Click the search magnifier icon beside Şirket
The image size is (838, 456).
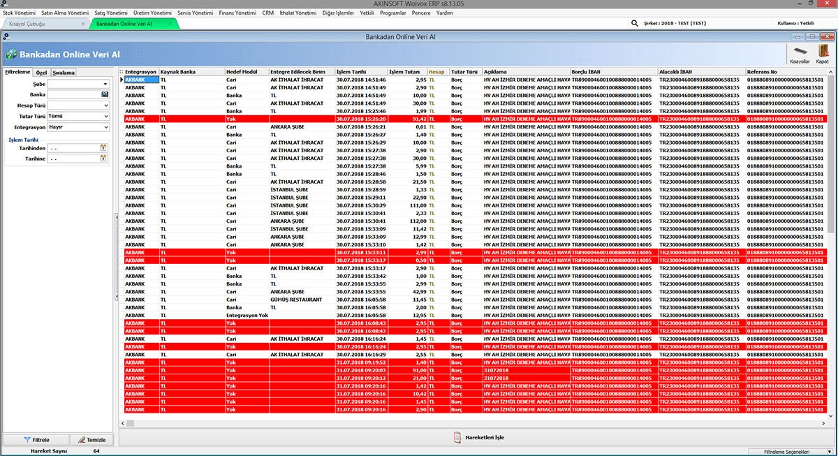(x=634, y=23)
